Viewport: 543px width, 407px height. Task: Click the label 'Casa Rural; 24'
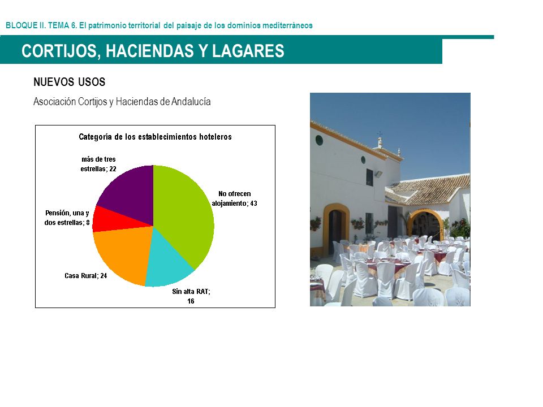tap(86, 276)
